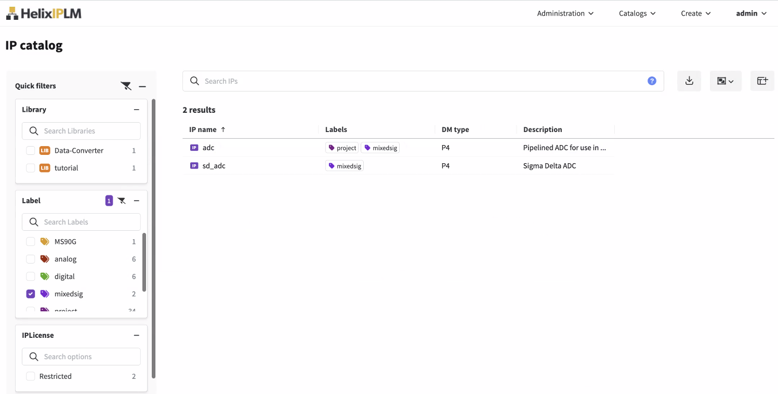This screenshot has width=778, height=394.
Task: Open the Catalogs menu
Action: [637, 14]
